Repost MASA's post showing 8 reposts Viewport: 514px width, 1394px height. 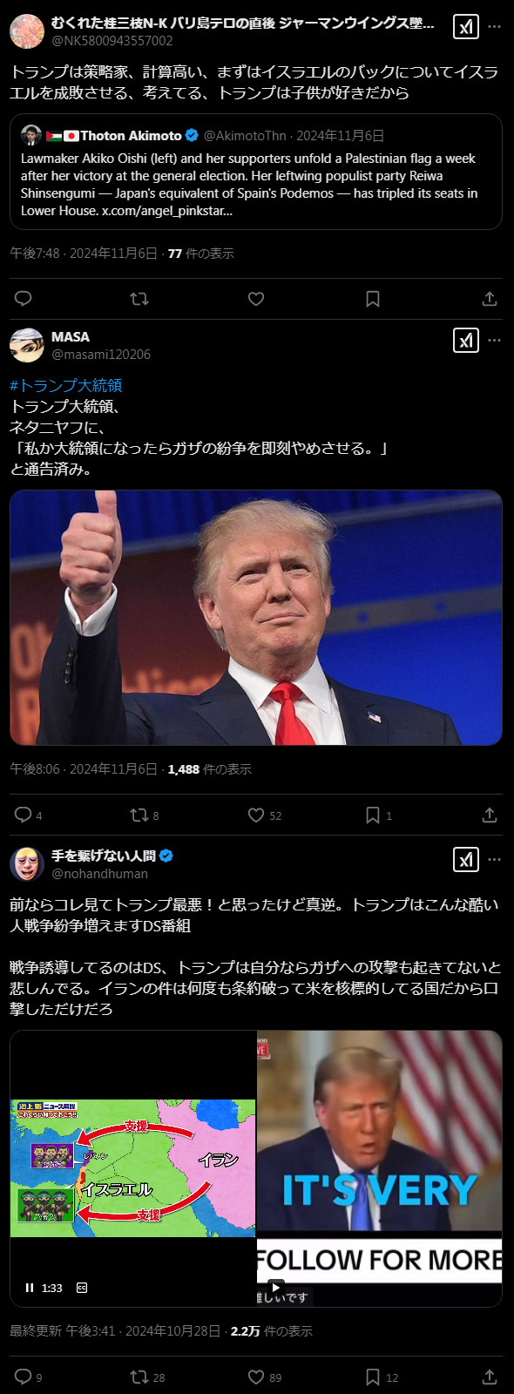pyautogui.click(x=145, y=815)
